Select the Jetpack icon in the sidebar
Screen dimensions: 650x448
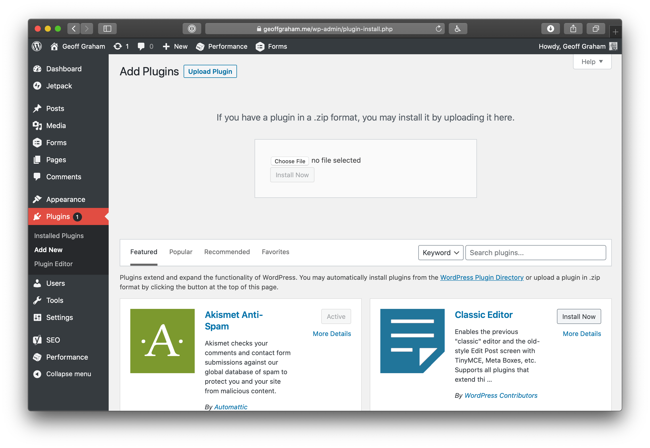click(x=38, y=86)
